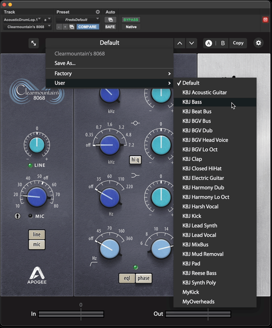The width and height of the screenshot is (272, 328).
Task: Click the green filter active LED above eql
Action: pos(136,267)
